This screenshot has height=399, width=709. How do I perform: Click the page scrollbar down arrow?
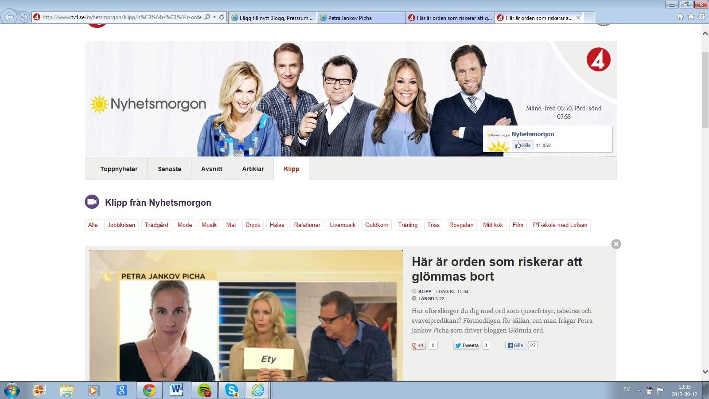(705, 372)
